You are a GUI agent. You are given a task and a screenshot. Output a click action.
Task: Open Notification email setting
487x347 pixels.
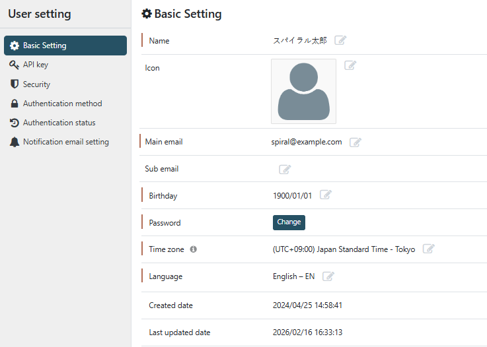click(x=65, y=142)
